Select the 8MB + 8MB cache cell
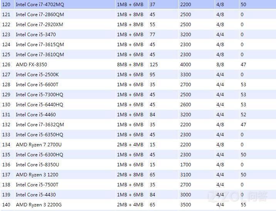This screenshot has width=276, height=211. click(130, 64)
